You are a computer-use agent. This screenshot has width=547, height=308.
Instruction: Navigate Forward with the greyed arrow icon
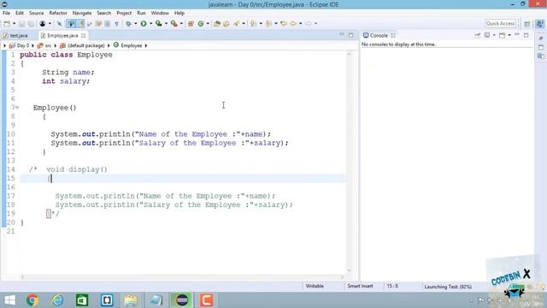click(x=309, y=23)
